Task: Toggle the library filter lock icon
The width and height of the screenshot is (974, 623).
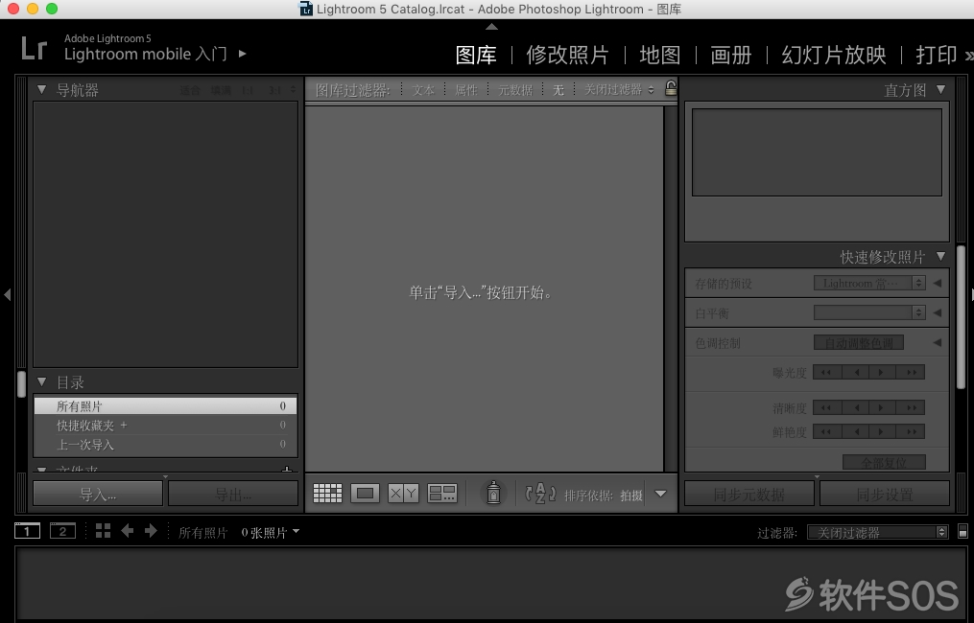Action: (x=670, y=88)
